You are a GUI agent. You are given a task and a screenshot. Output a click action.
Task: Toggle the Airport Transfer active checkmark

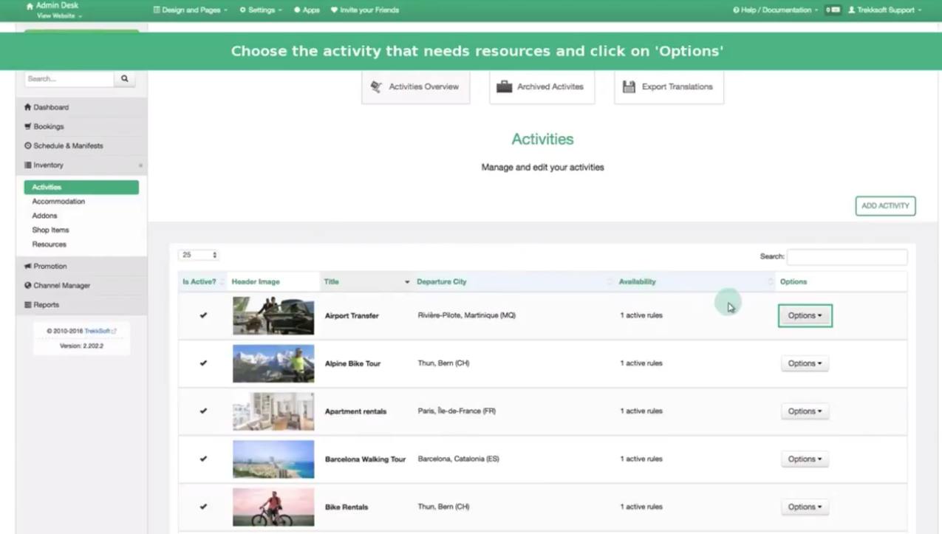click(203, 315)
